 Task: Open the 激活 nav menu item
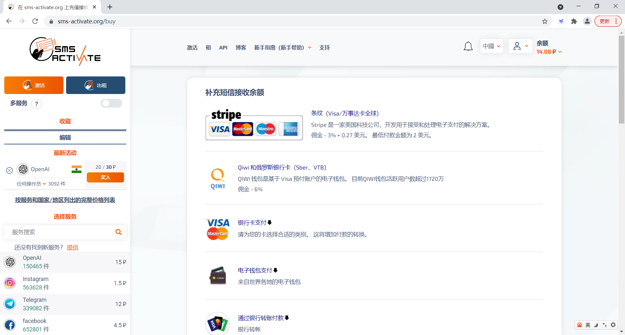click(x=192, y=47)
